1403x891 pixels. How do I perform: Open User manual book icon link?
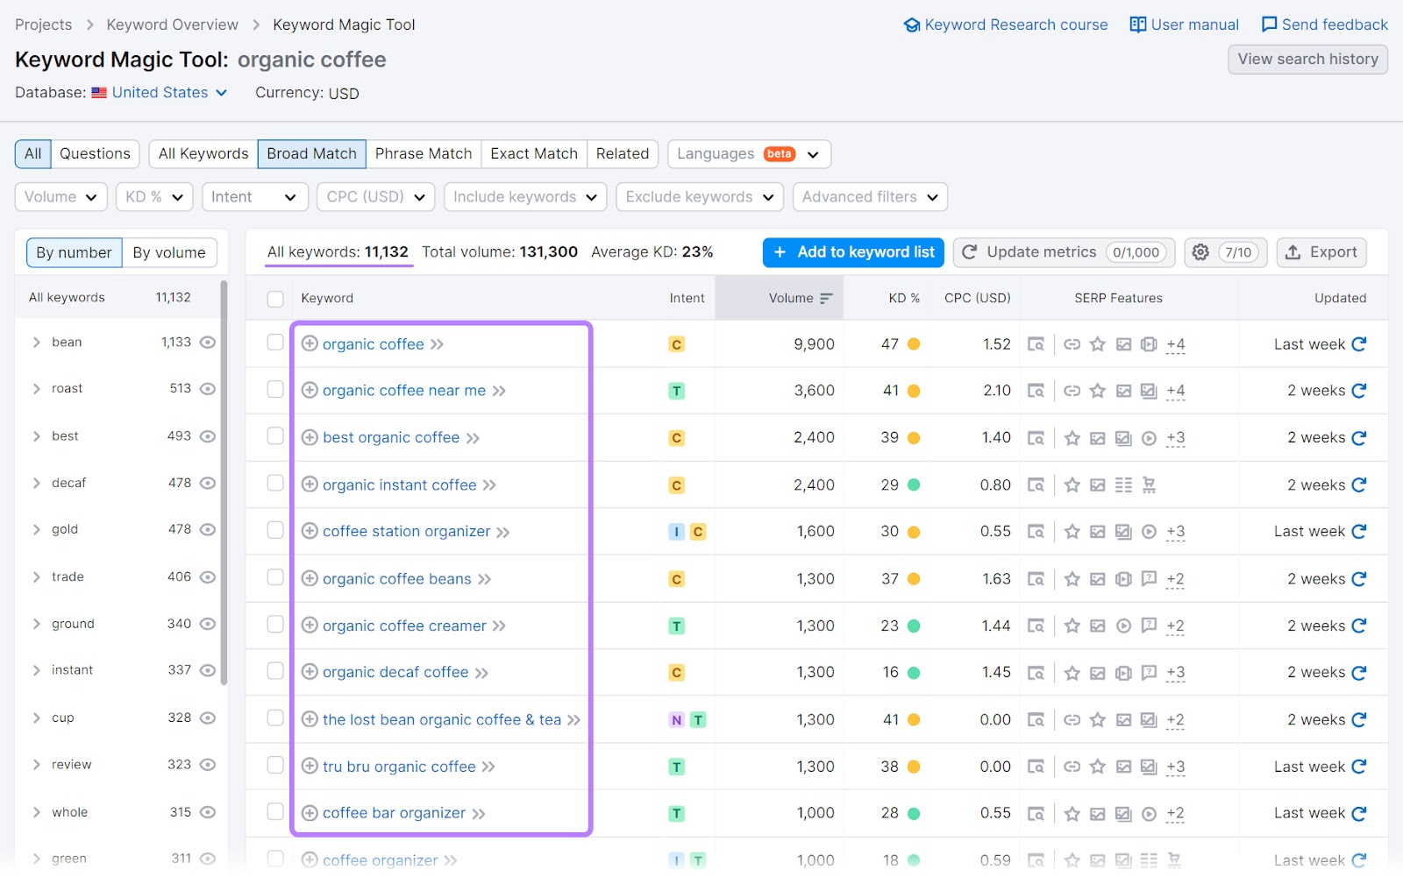(1184, 25)
